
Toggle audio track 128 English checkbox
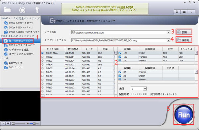[x=120, y=53]
